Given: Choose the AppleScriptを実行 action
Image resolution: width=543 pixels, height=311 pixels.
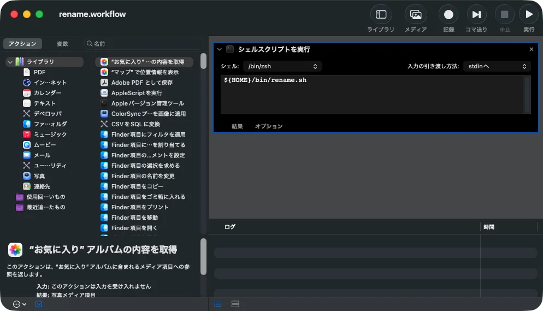Looking at the screenshot, I should 136,93.
